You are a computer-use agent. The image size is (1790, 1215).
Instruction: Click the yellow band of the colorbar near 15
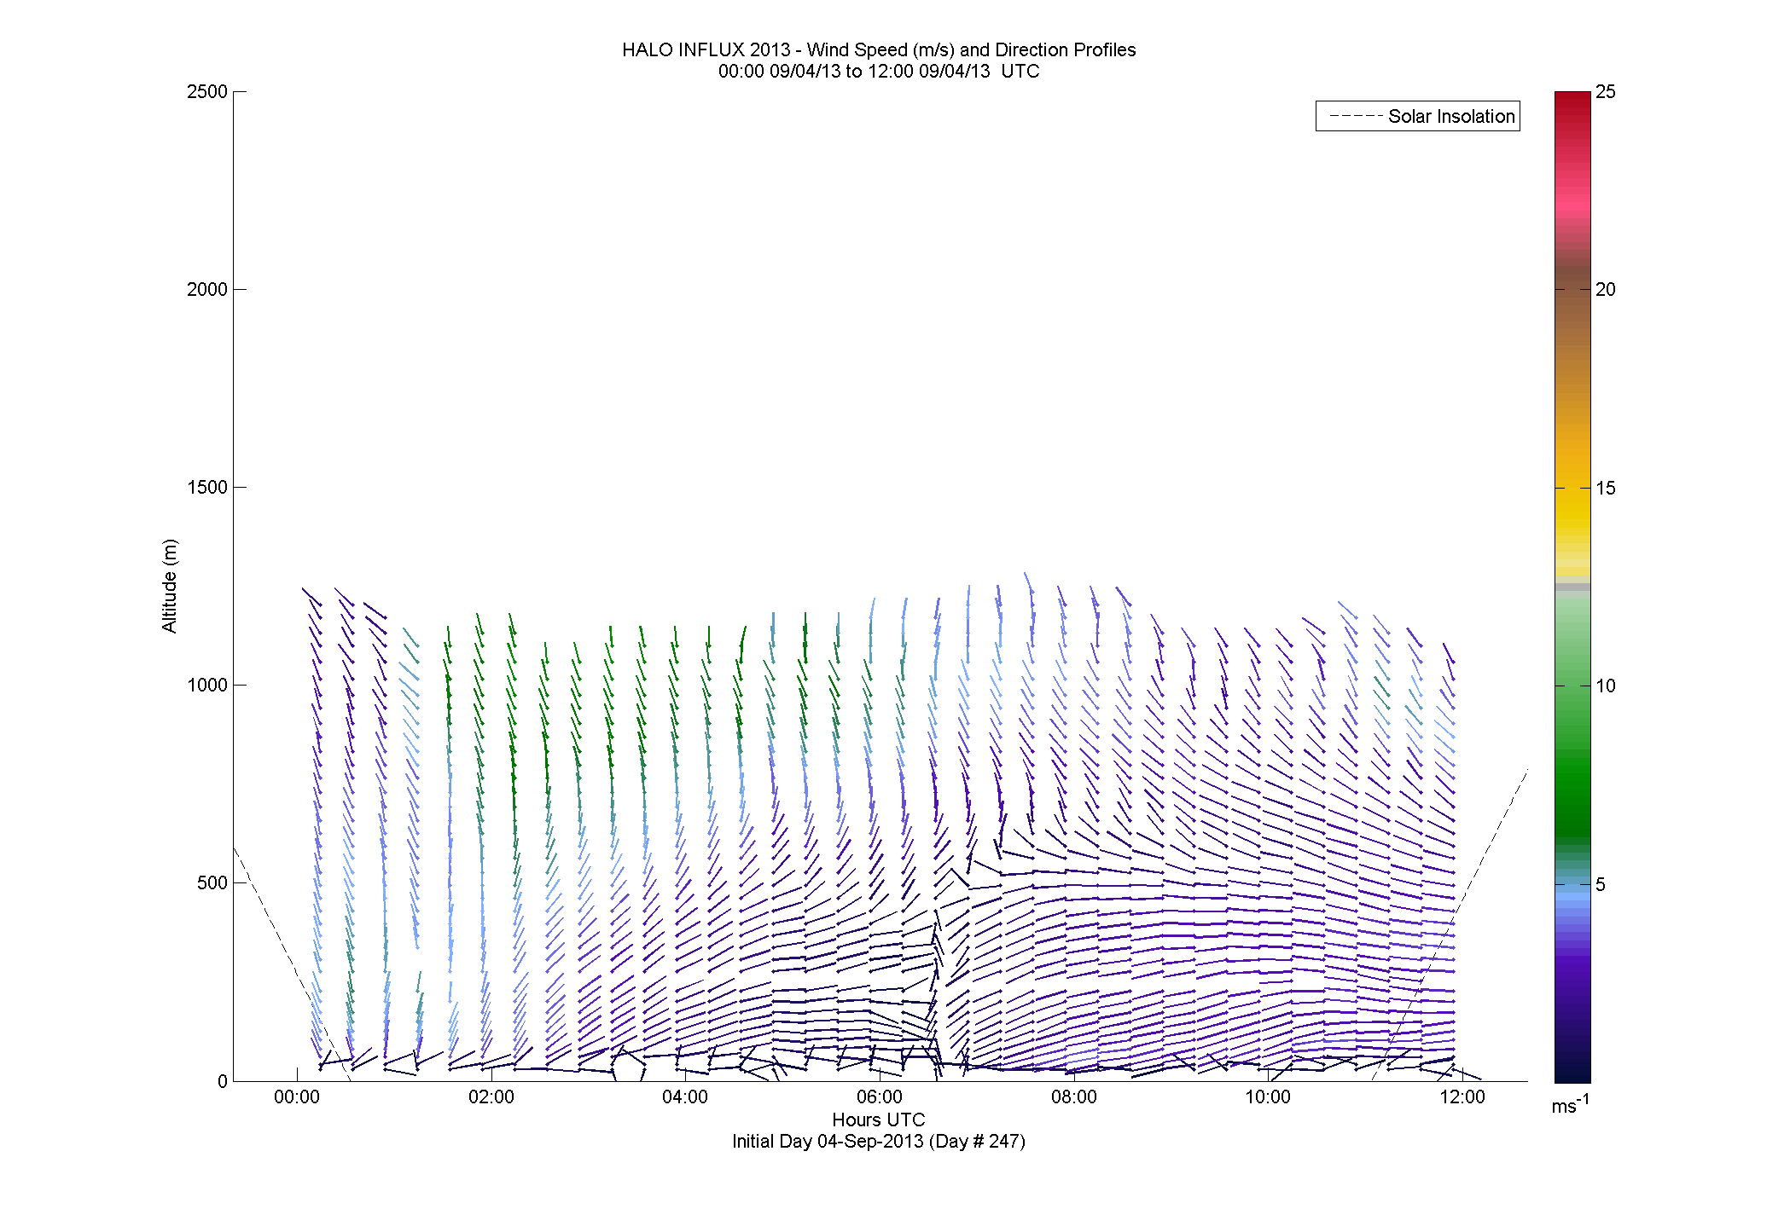pos(1572,503)
